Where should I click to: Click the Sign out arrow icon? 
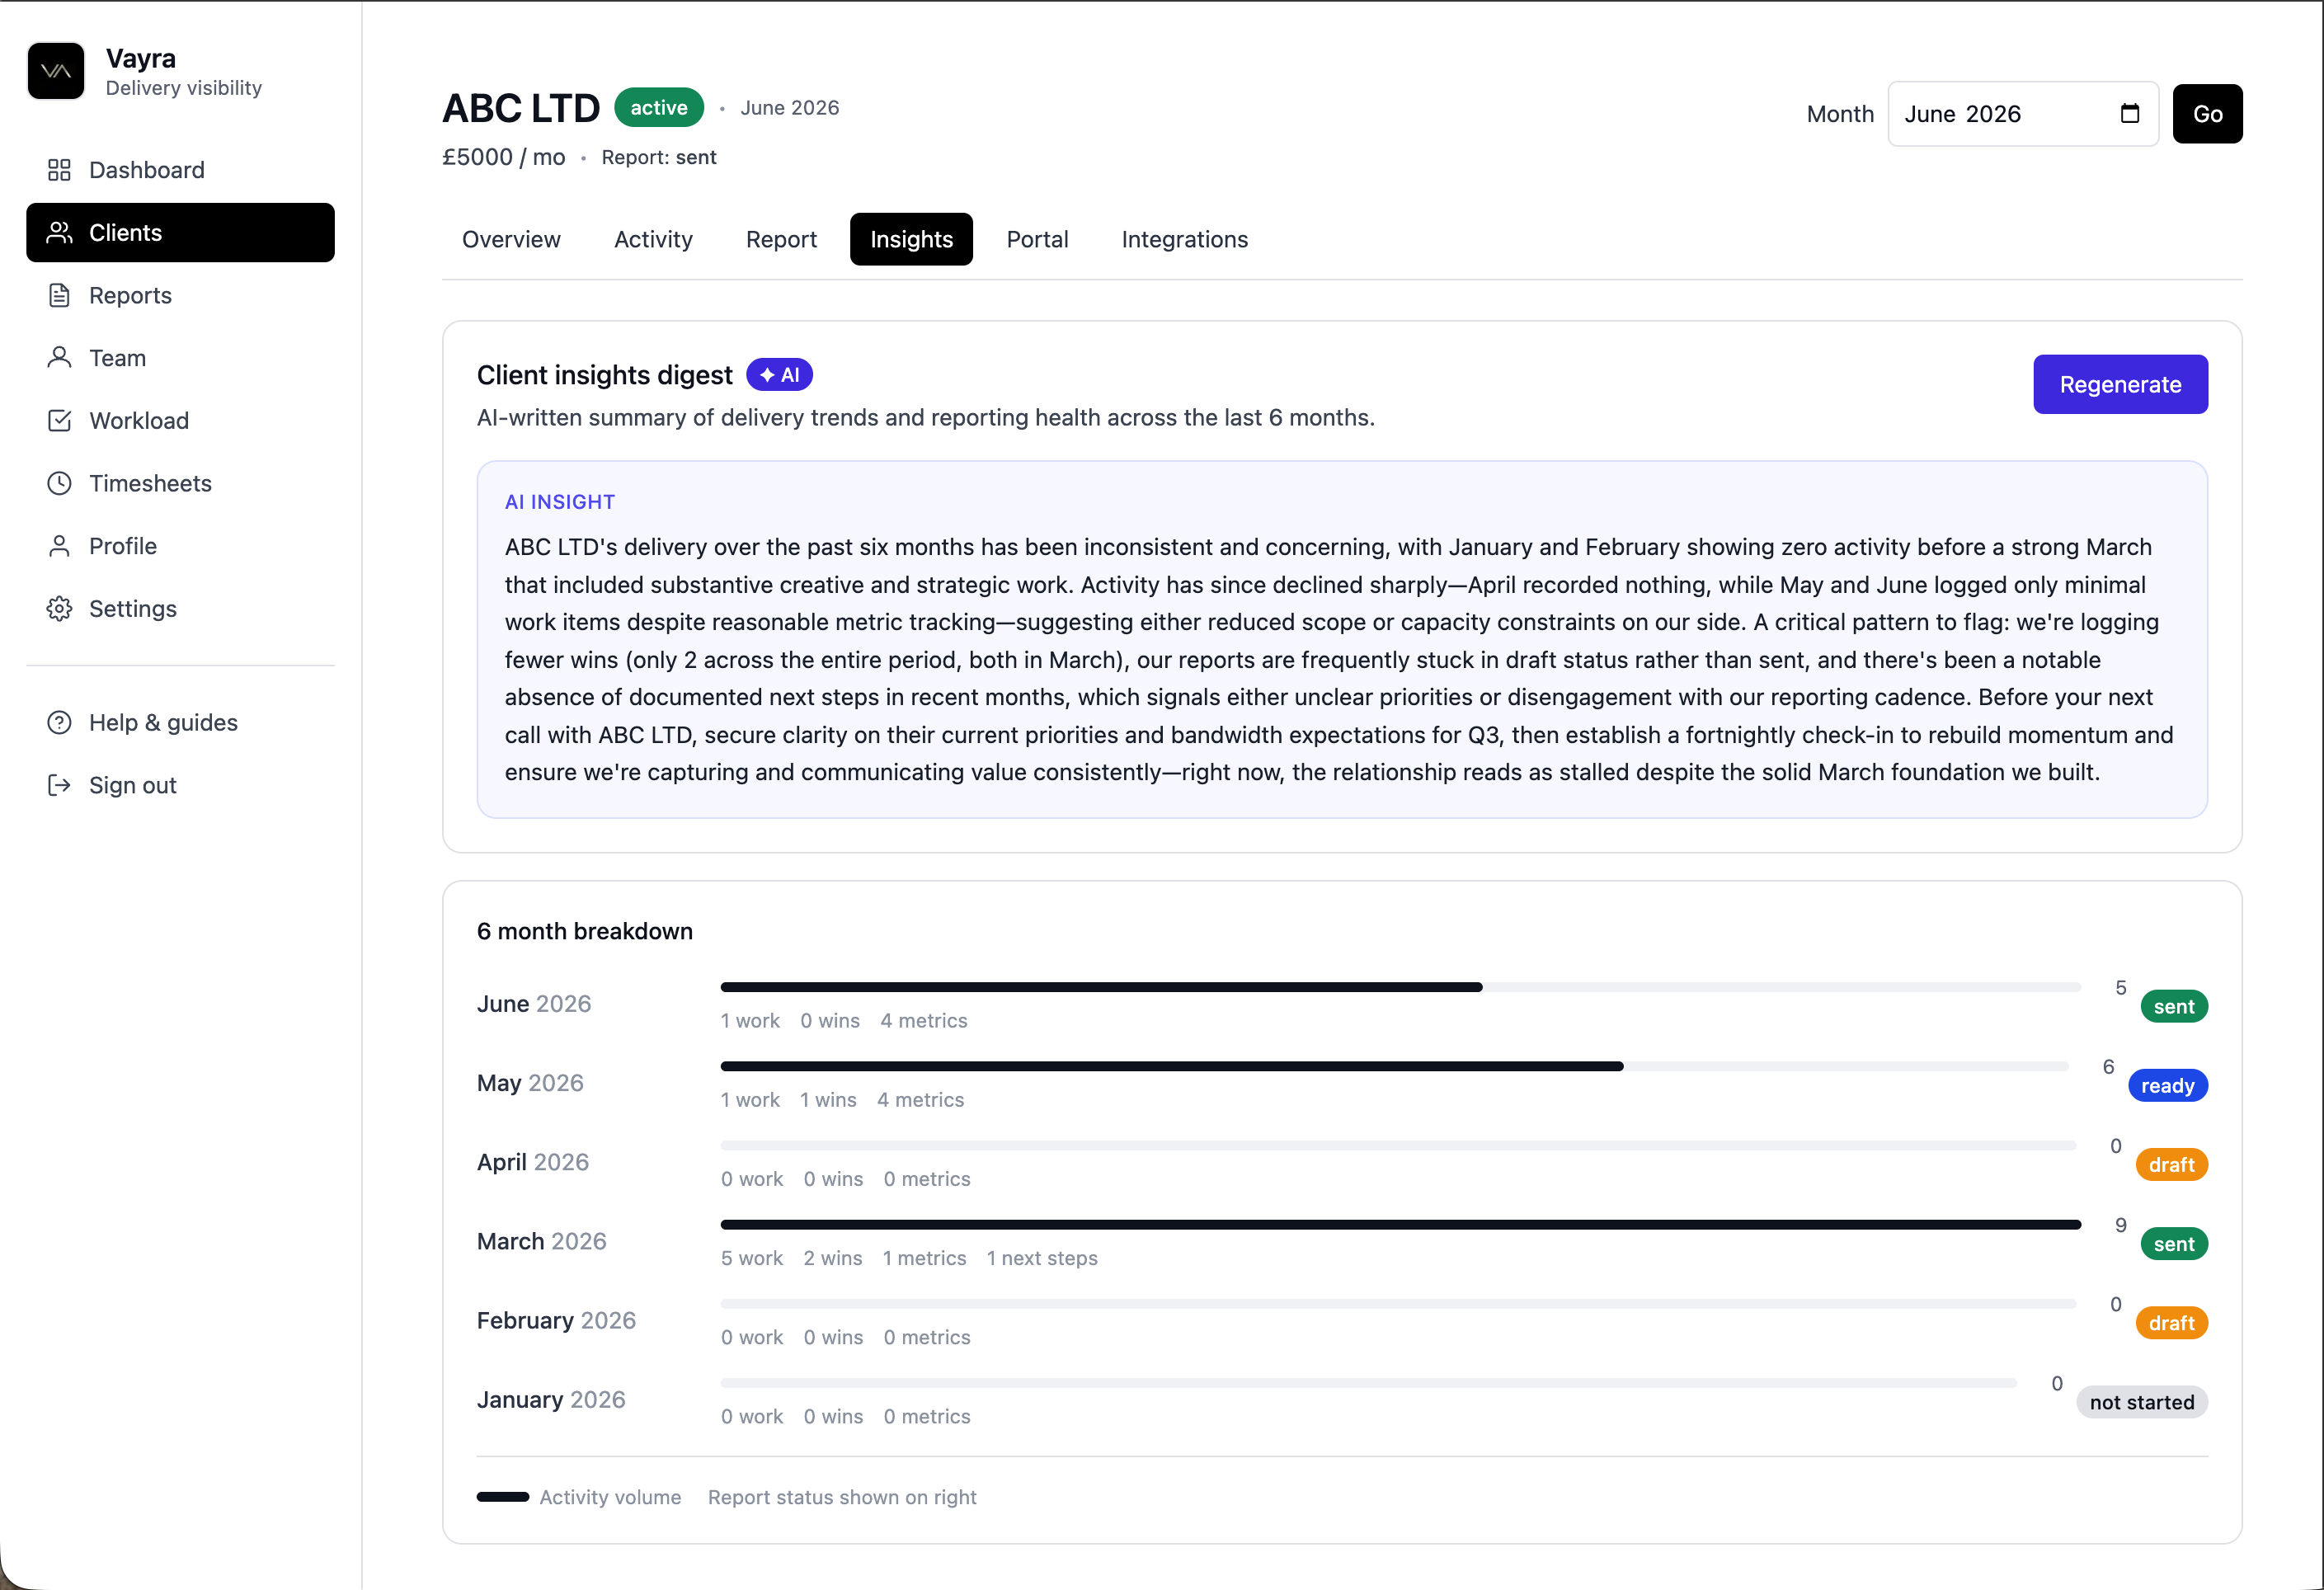tap(59, 785)
